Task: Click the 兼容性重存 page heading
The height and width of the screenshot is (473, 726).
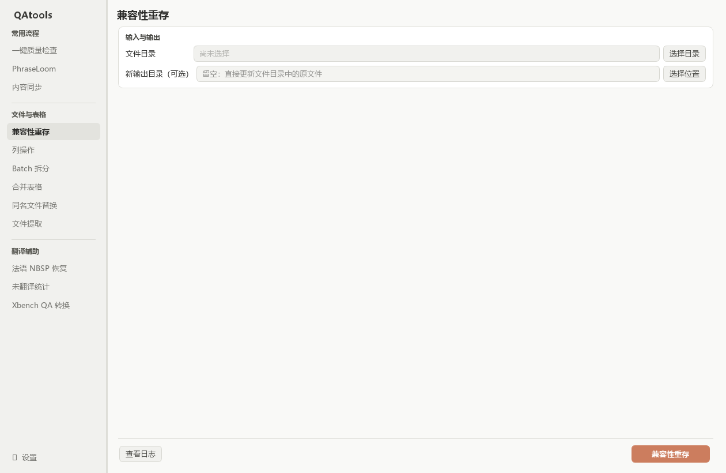Action: pos(143,15)
